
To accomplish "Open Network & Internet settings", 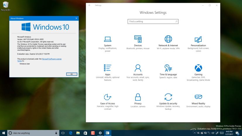I will click(x=168, y=43).
